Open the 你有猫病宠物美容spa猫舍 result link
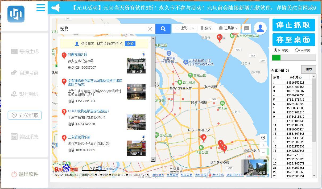 [x=95, y=83]
